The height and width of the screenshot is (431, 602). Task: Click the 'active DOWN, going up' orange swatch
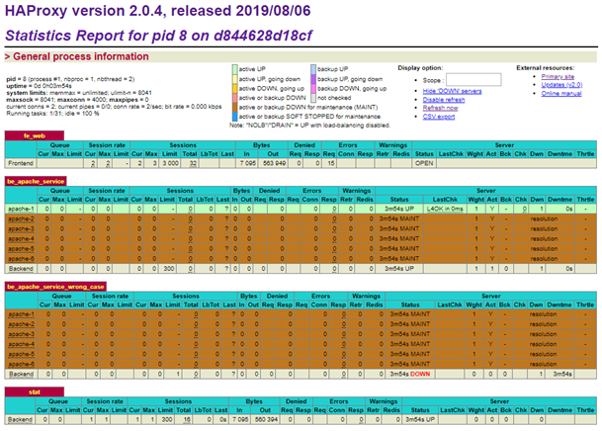pyautogui.click(x=234, y=88)
